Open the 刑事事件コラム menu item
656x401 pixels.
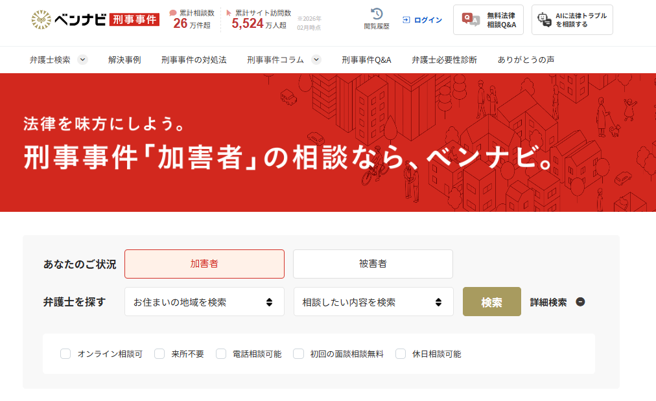275,60
